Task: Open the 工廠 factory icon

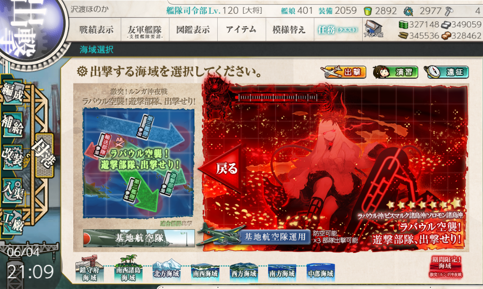Action: (13, 222)
